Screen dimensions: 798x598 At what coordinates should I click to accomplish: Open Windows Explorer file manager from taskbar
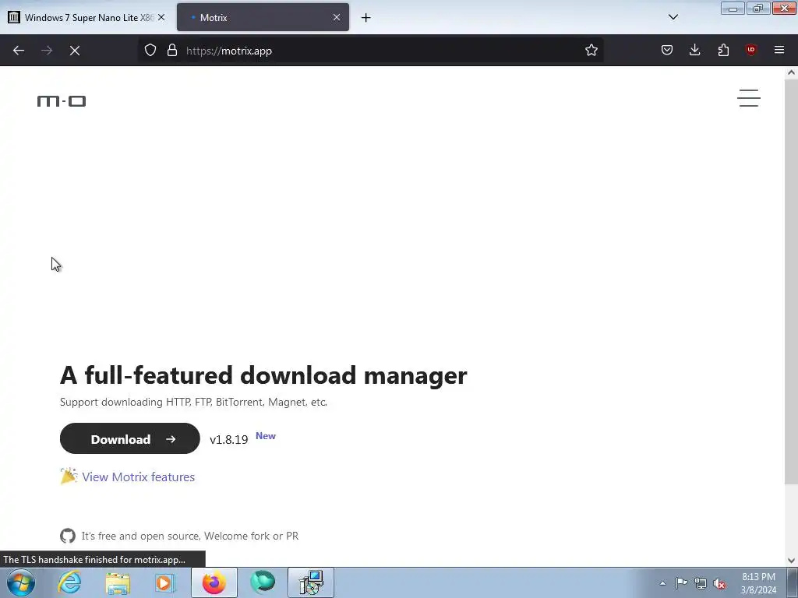(118, 582)
